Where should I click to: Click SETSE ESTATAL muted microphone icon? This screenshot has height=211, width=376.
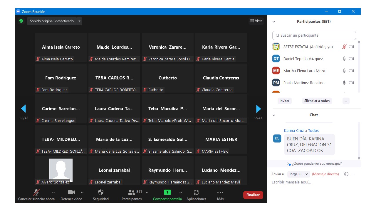click(344, 47)
